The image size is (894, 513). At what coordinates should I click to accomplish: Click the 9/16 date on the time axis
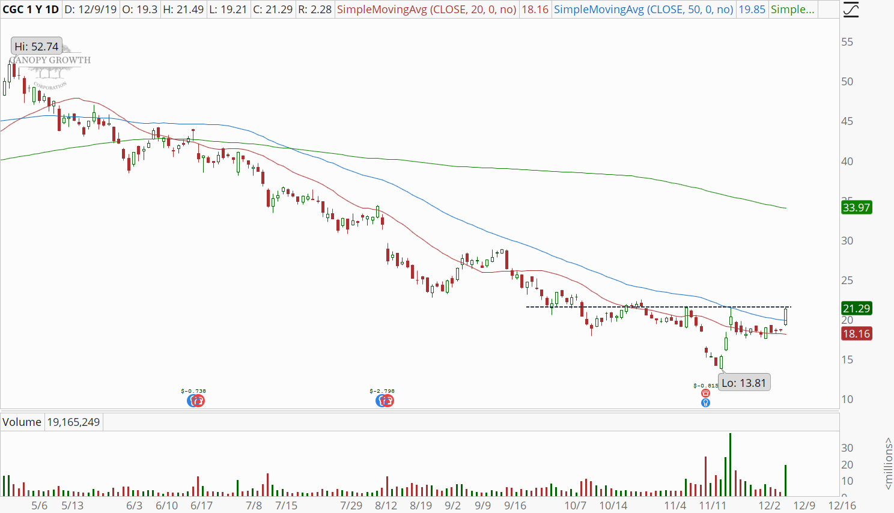point(515,506)
